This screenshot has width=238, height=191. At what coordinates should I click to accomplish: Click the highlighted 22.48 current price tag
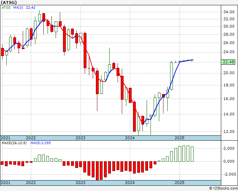pyautogui.click(x=228, y=62)
